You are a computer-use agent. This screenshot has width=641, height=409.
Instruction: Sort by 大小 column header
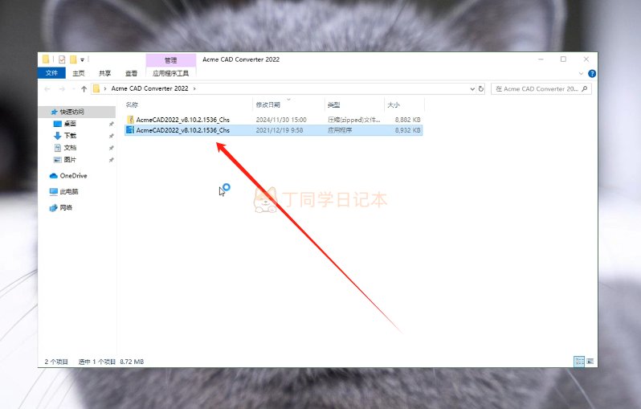click(394, 105)
